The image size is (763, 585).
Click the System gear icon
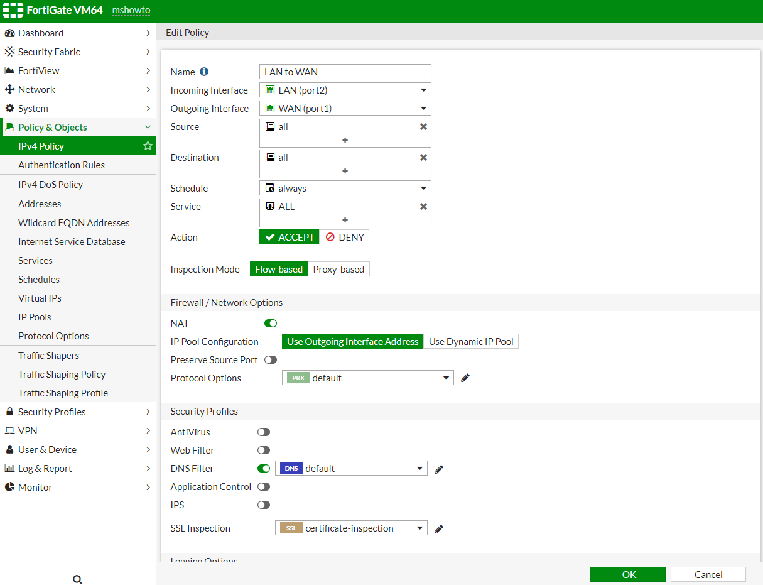tap(9, 109)
